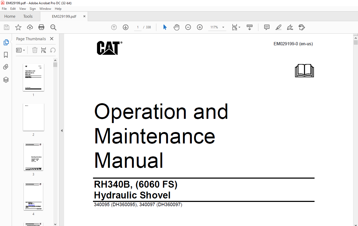358x226 pixels.
Task: Click the 'RH340B, (6060 FS)' text
Action: (x=136, y=184)
